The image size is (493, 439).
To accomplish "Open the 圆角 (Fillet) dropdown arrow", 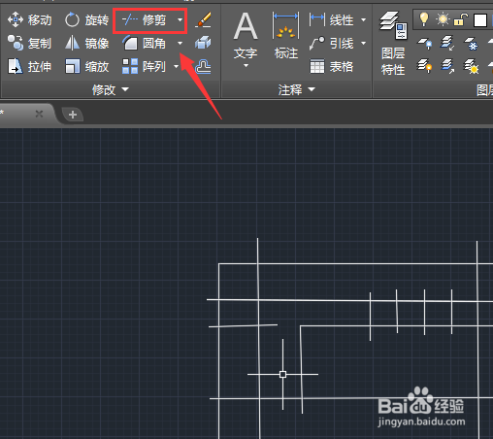I will tap(180, 43).
